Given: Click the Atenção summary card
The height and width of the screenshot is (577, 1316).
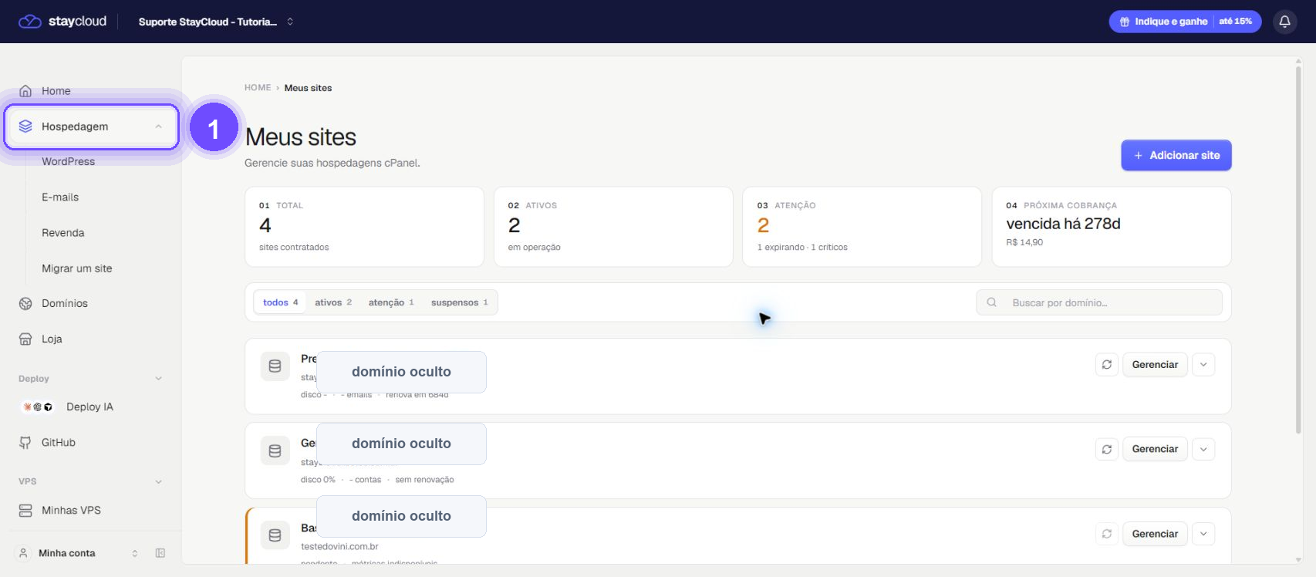Looking at the screenshot, I should pos(862,227).
